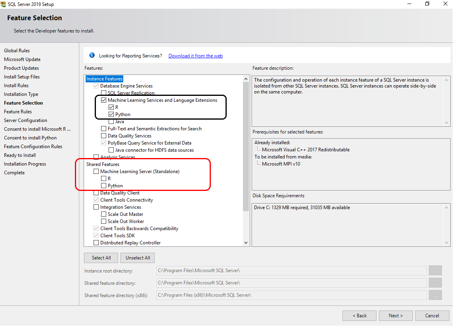Check the Analysis Services feature
This screenshot has height=326, width=453.
(x=96, y=157)
